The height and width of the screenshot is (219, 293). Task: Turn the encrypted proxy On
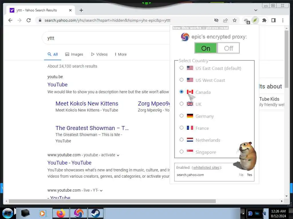click(205, 48)
